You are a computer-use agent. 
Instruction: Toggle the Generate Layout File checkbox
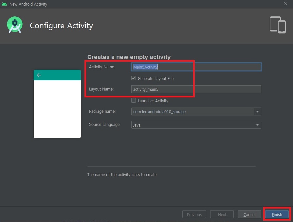click(134, 78)
